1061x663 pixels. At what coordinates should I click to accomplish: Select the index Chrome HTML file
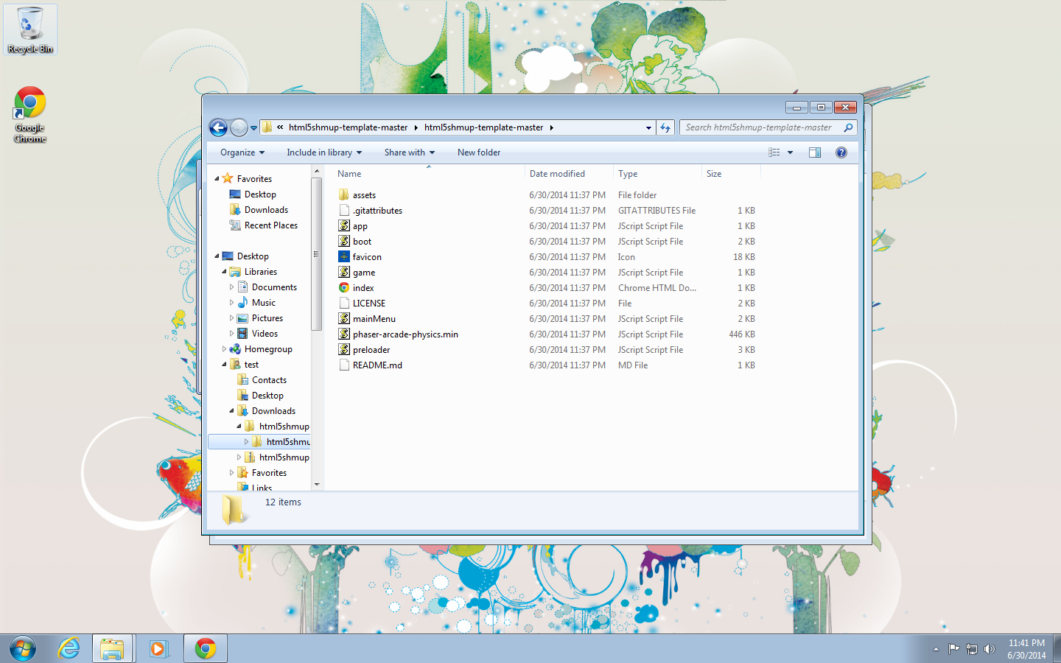pyautogui.click(x=363, y=288)
